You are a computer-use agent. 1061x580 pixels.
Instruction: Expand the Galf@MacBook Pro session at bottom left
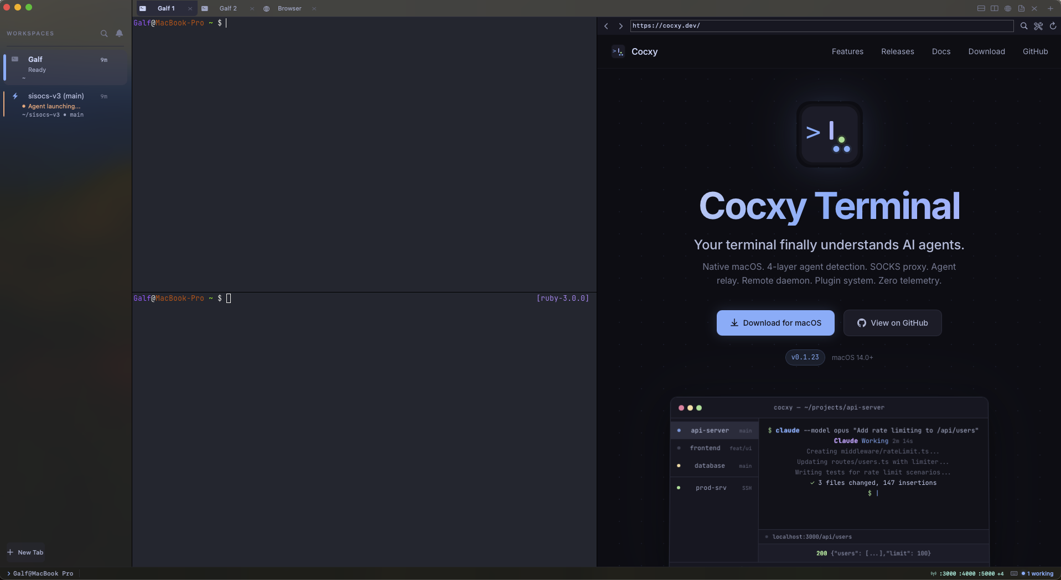coord(40,573)
